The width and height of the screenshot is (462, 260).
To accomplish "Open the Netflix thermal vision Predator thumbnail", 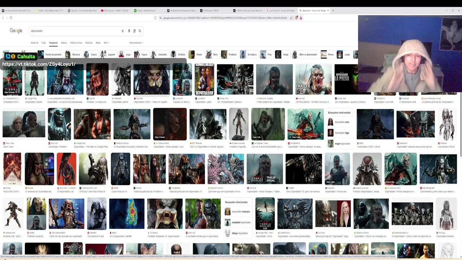I will click(127, 213).
